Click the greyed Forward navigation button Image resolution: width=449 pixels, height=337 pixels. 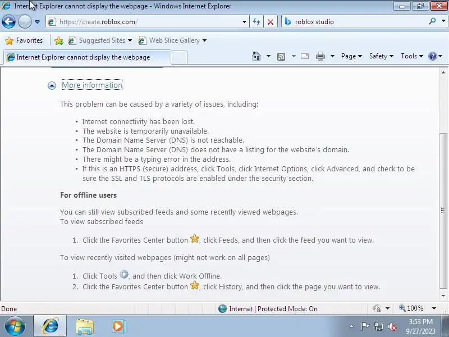25,22
